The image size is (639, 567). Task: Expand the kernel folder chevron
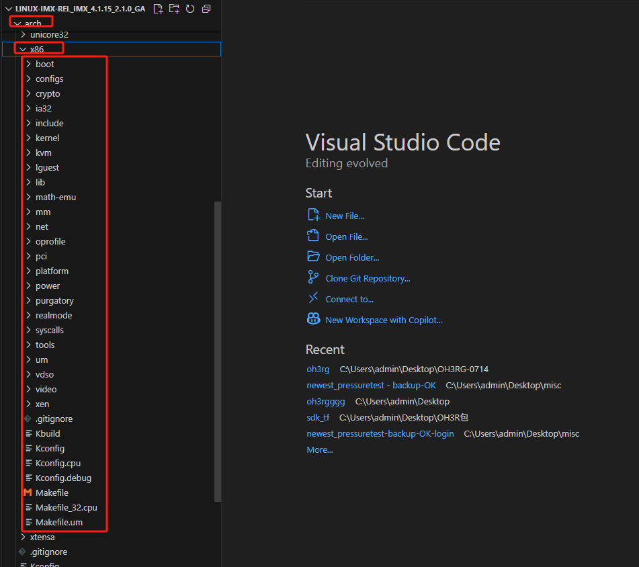(x=28, y=138)
